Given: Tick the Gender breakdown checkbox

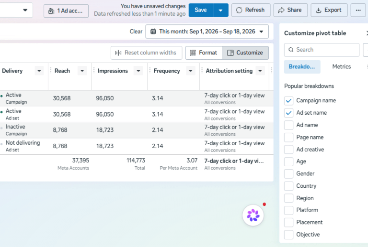Looking at the screenshot, I should [288, 173].
